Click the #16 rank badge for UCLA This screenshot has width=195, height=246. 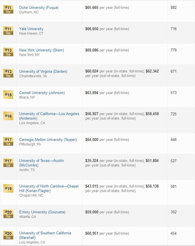pyautogui.click(x=8, y=116)
